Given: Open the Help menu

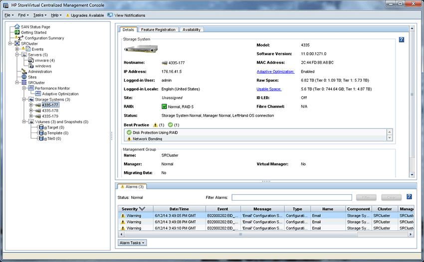Looking at the screenshot, I should [x=56, y=15].
